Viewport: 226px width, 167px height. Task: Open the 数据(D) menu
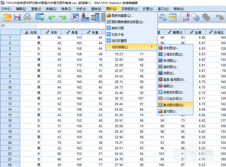click(x=51, y=9)
